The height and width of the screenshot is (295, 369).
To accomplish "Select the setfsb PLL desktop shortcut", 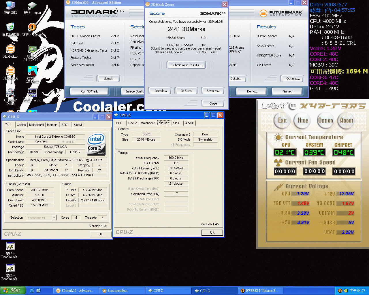I will point(32,95).
